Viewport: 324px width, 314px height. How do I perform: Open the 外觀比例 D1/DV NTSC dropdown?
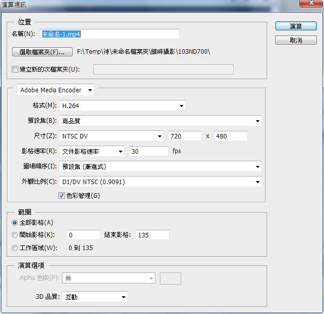pos(160,182)
